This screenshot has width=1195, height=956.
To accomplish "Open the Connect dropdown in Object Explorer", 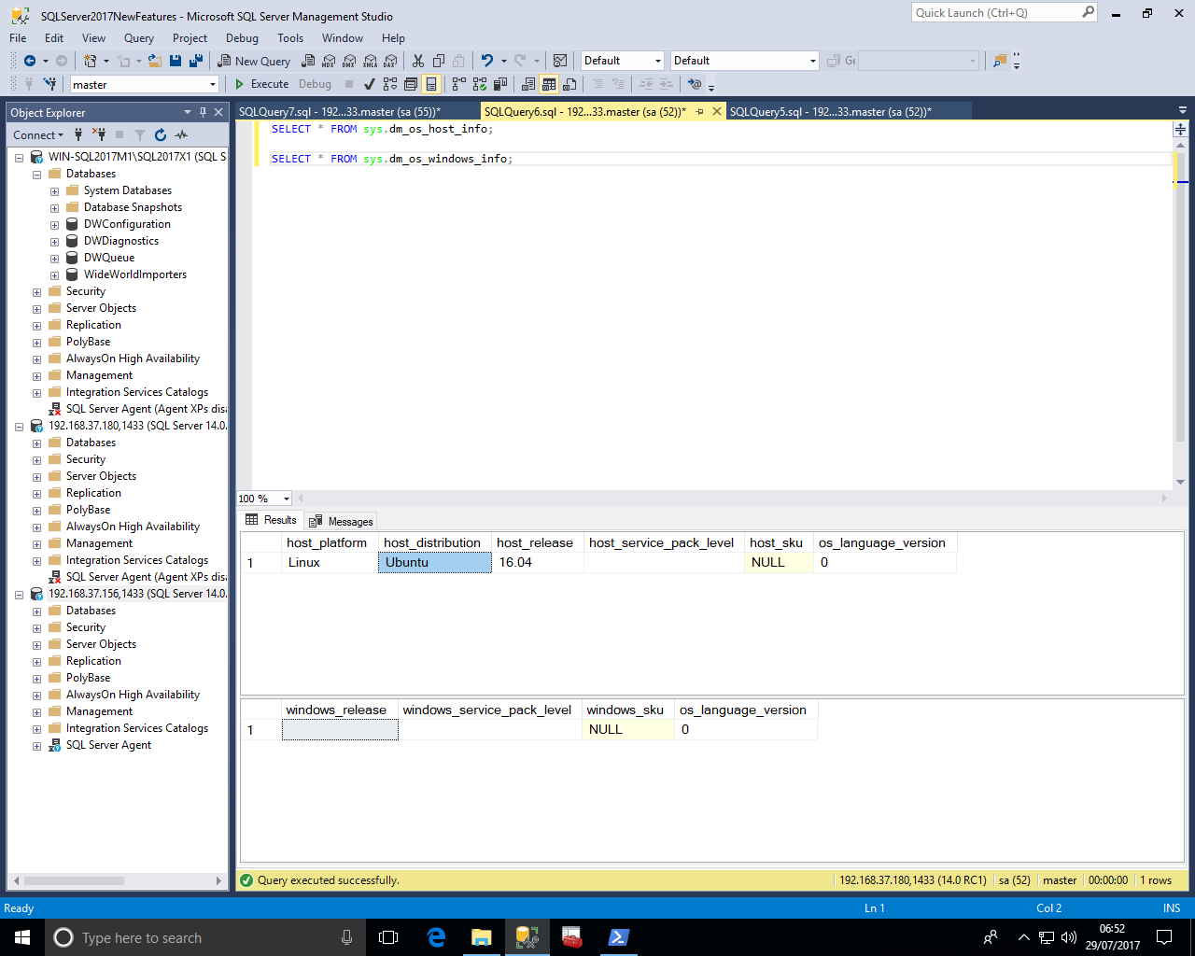I will [x=38, y=135].
